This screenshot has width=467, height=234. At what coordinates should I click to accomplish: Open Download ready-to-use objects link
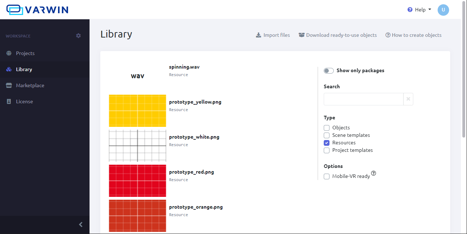[338, 35]
